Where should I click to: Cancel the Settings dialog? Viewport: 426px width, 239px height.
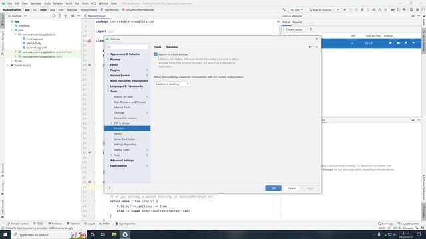pyautogui.click(x=292, y=188)
